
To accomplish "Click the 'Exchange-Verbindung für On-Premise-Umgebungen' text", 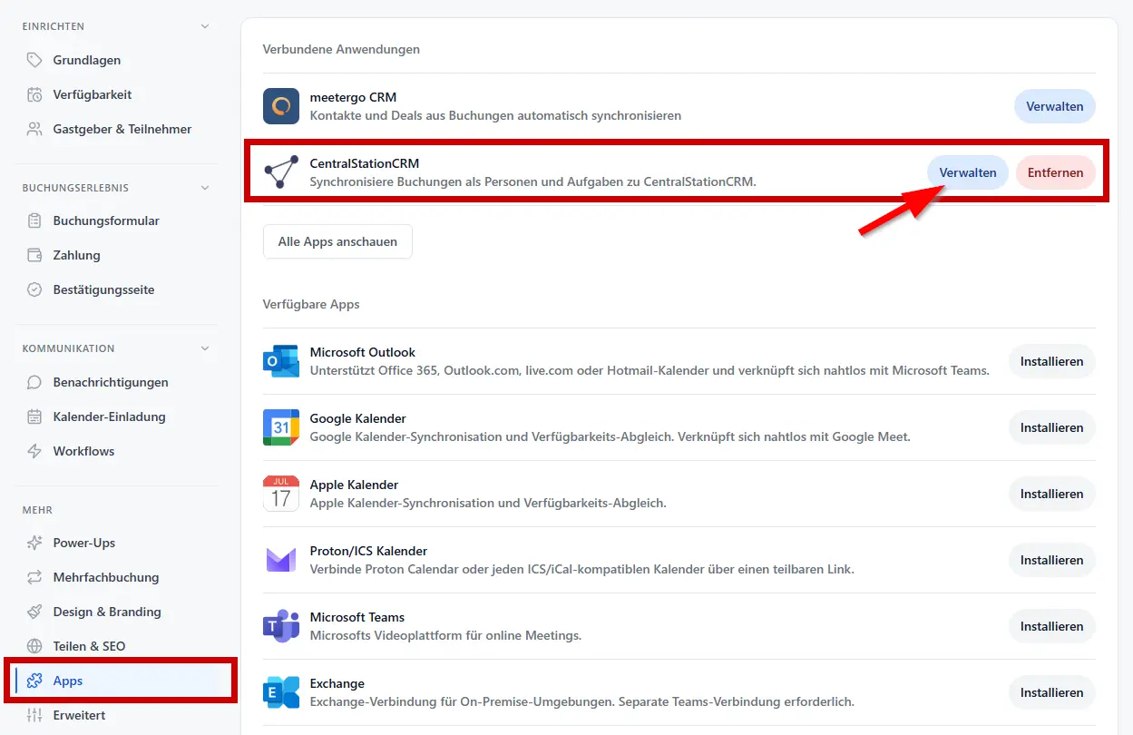I will [582, 701].
